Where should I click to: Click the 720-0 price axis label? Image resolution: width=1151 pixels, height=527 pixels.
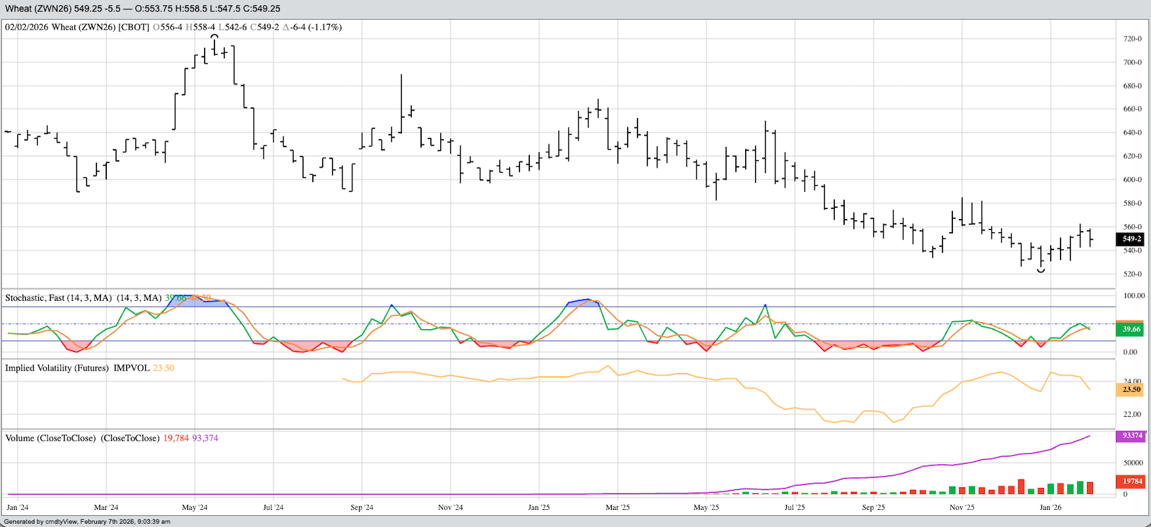[1133, 39]
